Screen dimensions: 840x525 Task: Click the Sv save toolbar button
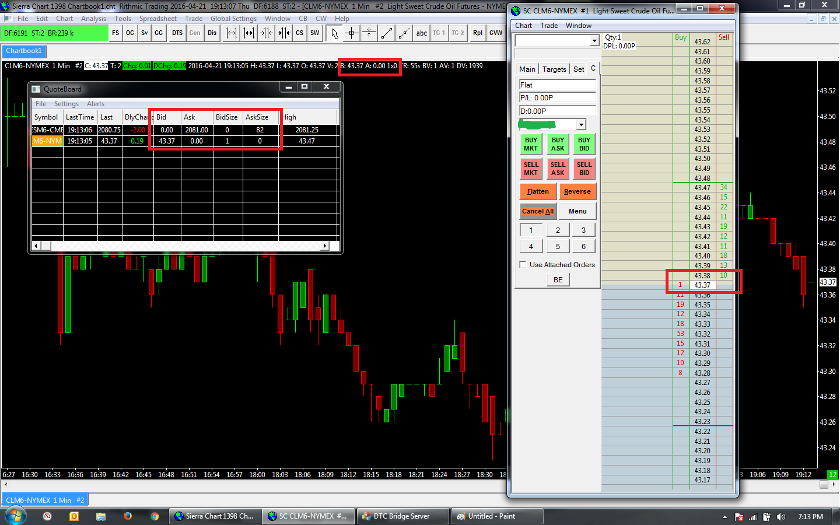145,33
